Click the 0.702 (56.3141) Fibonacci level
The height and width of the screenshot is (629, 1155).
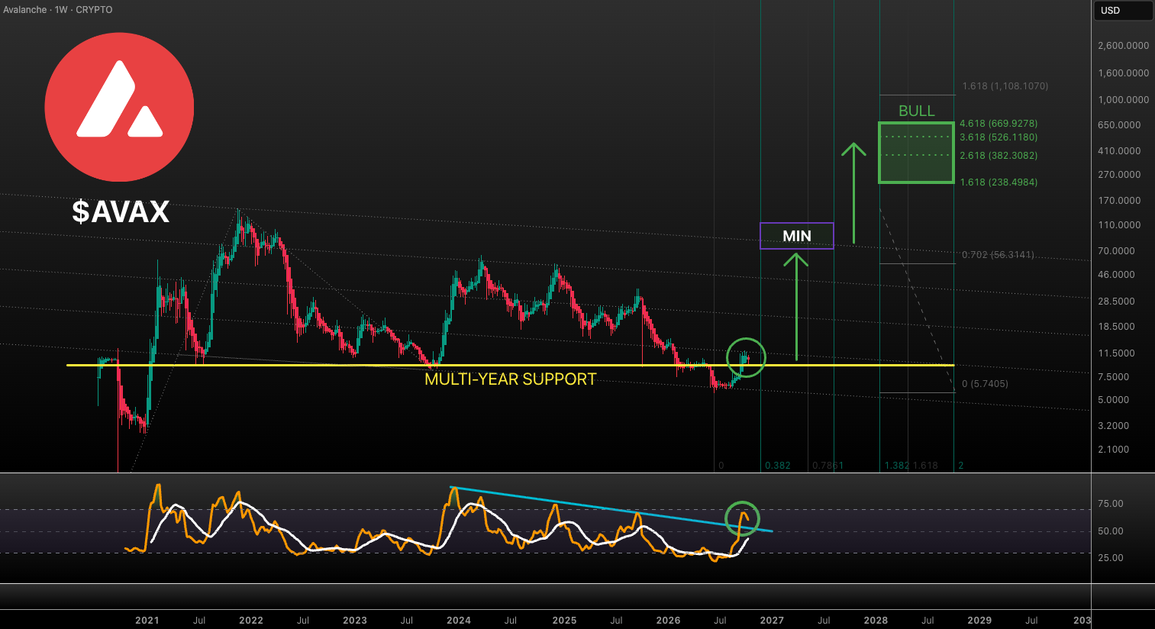tap(999, 255)
